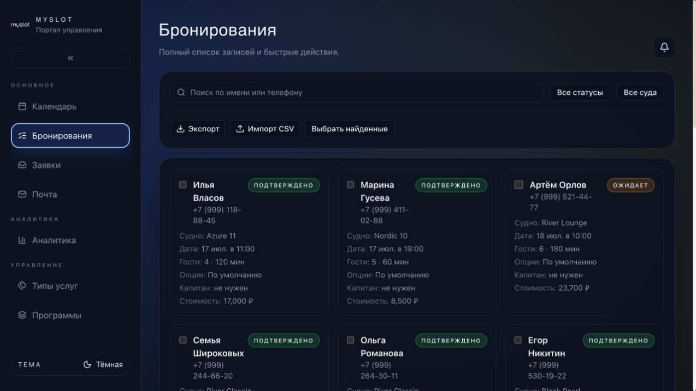Click the Судно: River Lounge line
Screen dimensions: 696x391
[x=551, y=223]
